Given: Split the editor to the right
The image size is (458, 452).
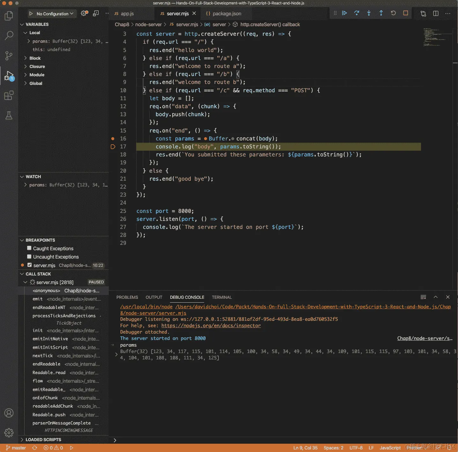Looking at the screenshot, I should click(x=436, y=13).
